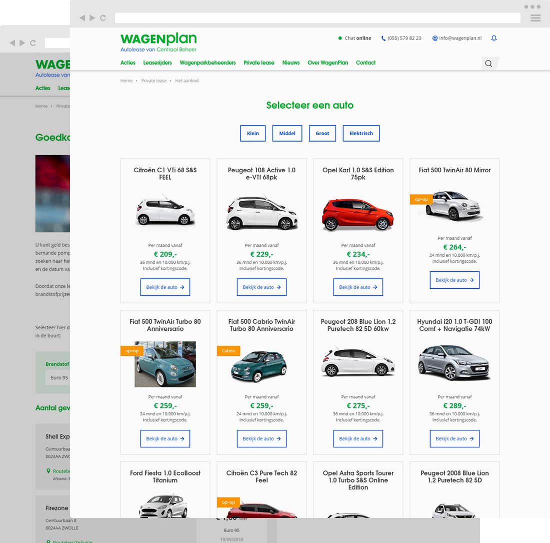Click the phone icon beside (055) 579 82 23
This screenshot has width=550, height=543.
[383, 38]
